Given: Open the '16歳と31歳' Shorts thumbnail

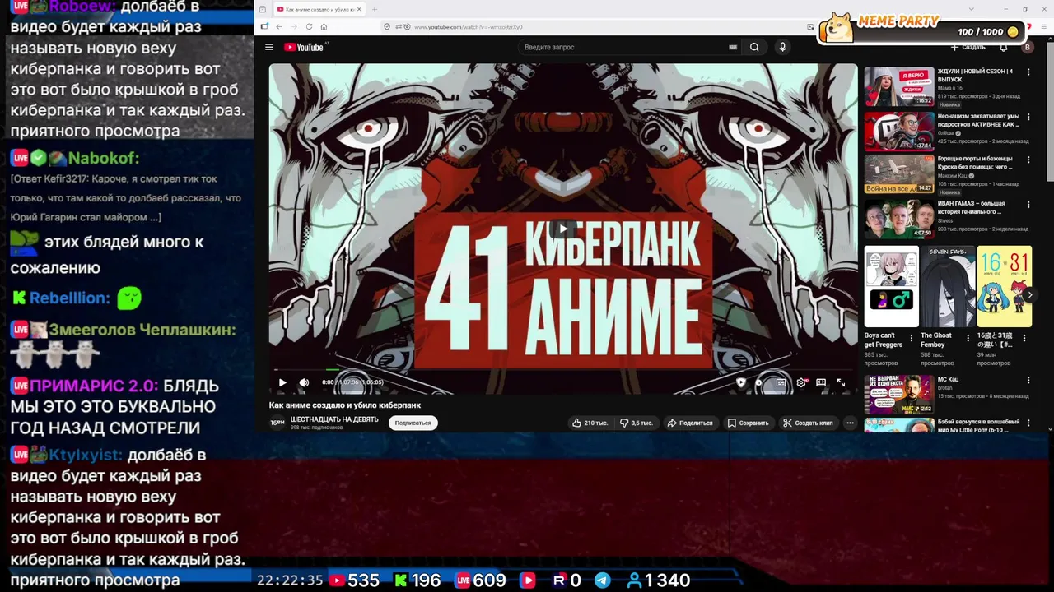Looking at the screenshot, I should pyautogui.click(x=1004, y=286).
